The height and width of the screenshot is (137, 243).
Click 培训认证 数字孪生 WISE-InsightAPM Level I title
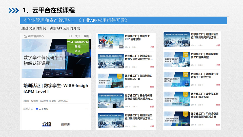coord(56,88)
